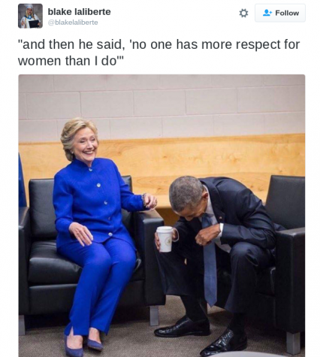Viewport: 320px width, 357px height.
Task: Open the gear settings icon beside Follow
Action: 243,13
